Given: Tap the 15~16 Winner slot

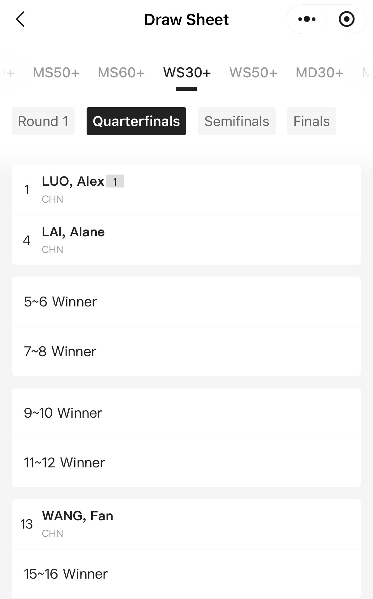Looking at the screenshot, I should pyautogui.click(x=186, y=574).
